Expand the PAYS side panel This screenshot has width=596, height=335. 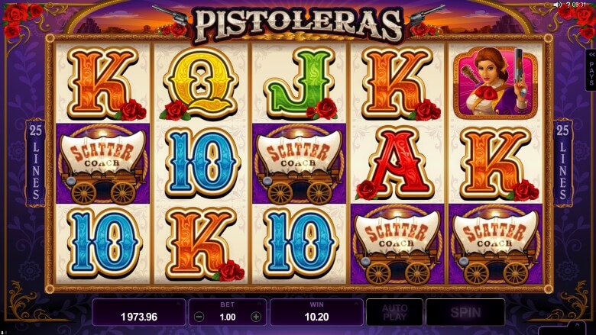coord(591,70)
